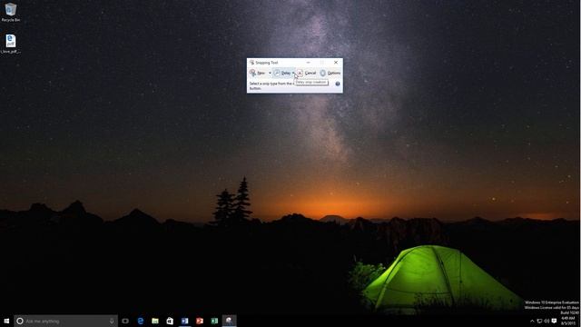Click the Snipping Tool title bar icon
The height and width of the screenshot is (327, 581).
click(x=252, y=63)
